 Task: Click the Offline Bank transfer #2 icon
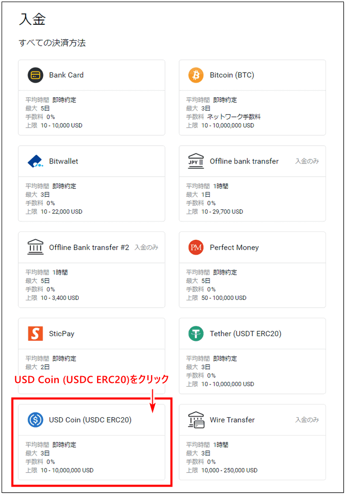click(x=35, y=247)
